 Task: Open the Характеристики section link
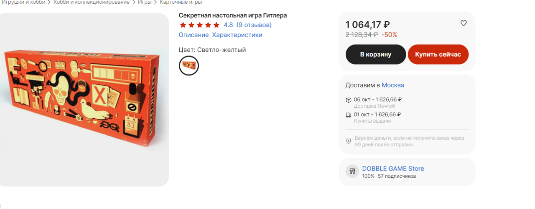pyautogui.click(x=237, y=35)
